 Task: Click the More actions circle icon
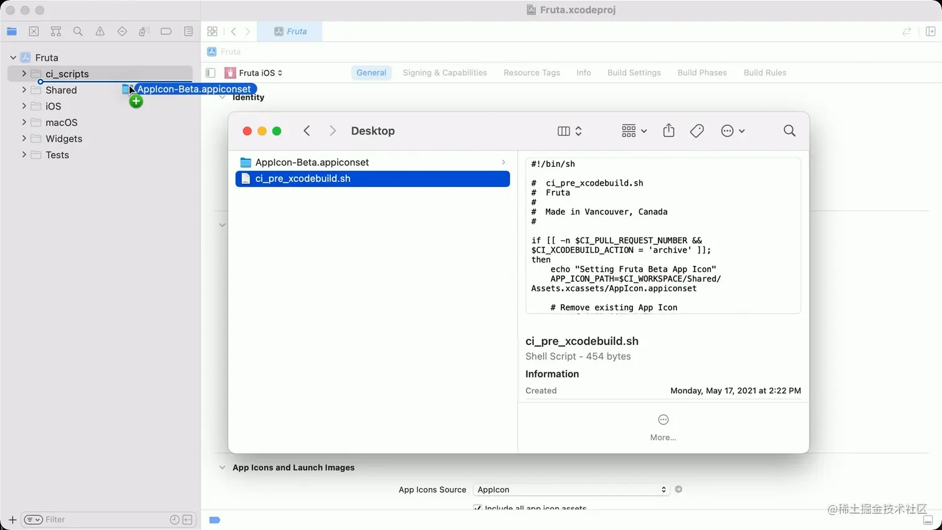click(x=664, y=420)
